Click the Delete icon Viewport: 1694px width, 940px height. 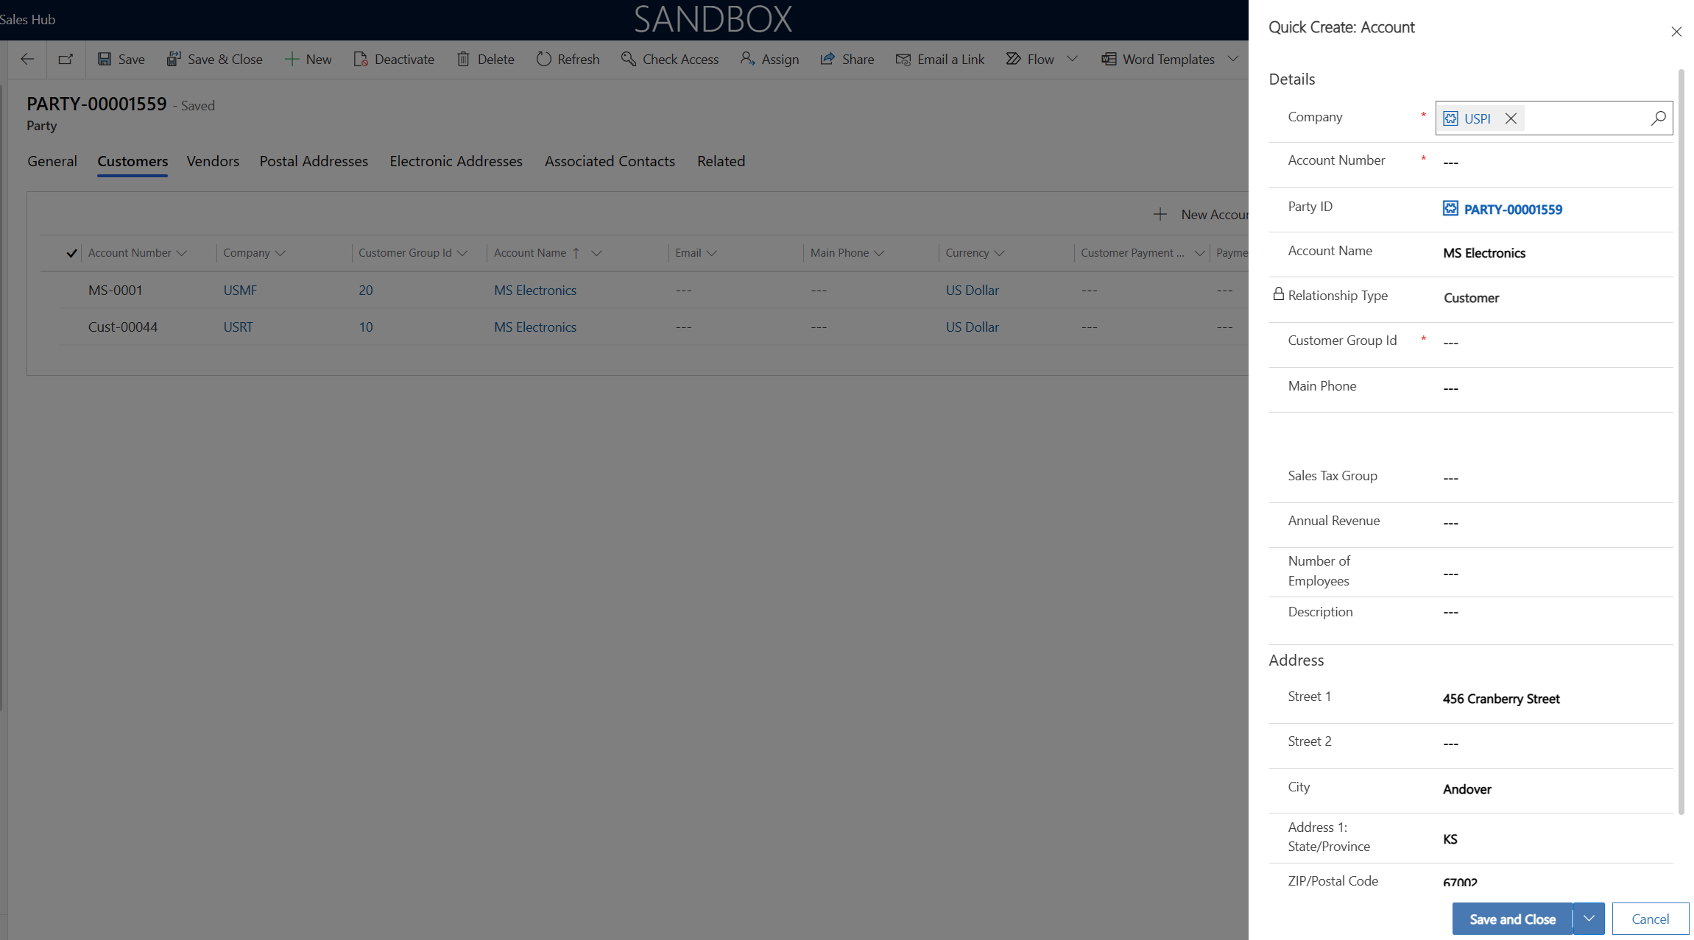[464, 58]
